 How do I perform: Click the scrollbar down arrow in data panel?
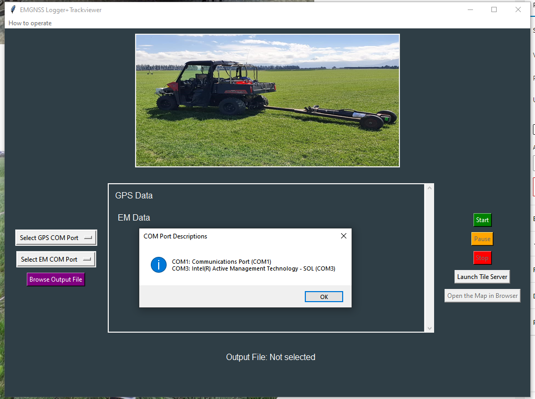point(429,328)
